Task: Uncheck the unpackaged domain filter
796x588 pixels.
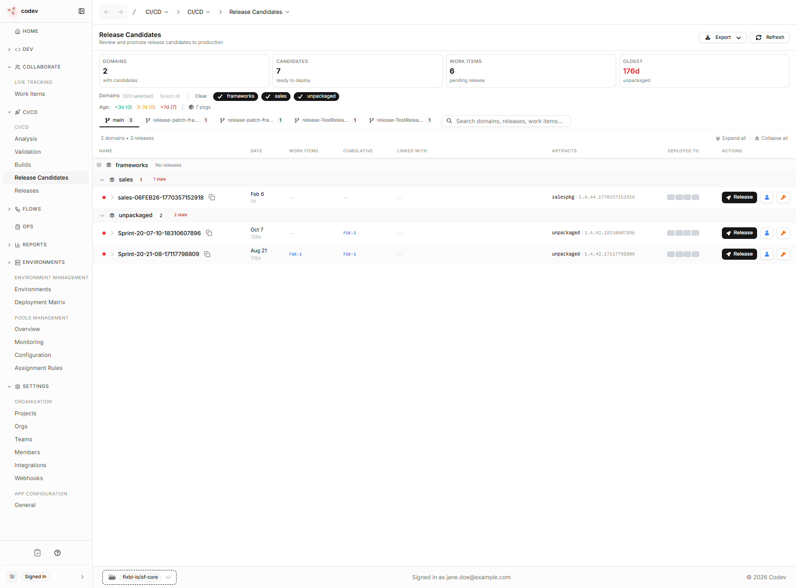Action: point(316,96)
